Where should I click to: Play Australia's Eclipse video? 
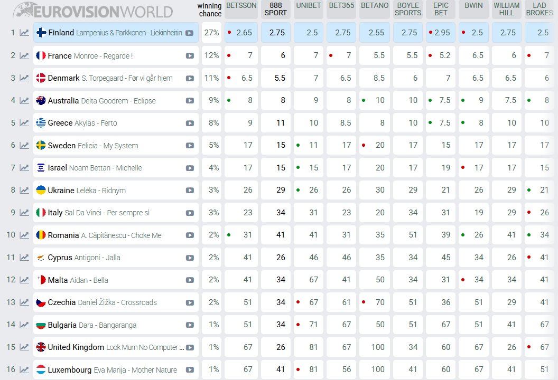tap(190, 101)
